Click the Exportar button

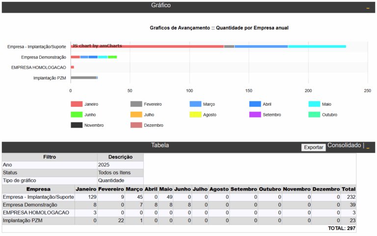(x=313, y=147)
